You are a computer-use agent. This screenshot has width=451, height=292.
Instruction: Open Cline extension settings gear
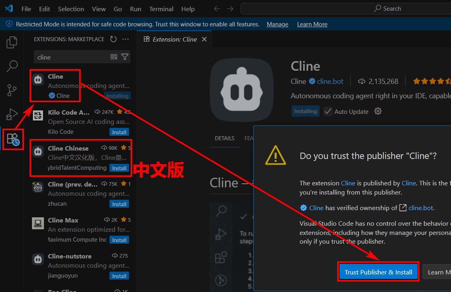[x=378, y=111]
